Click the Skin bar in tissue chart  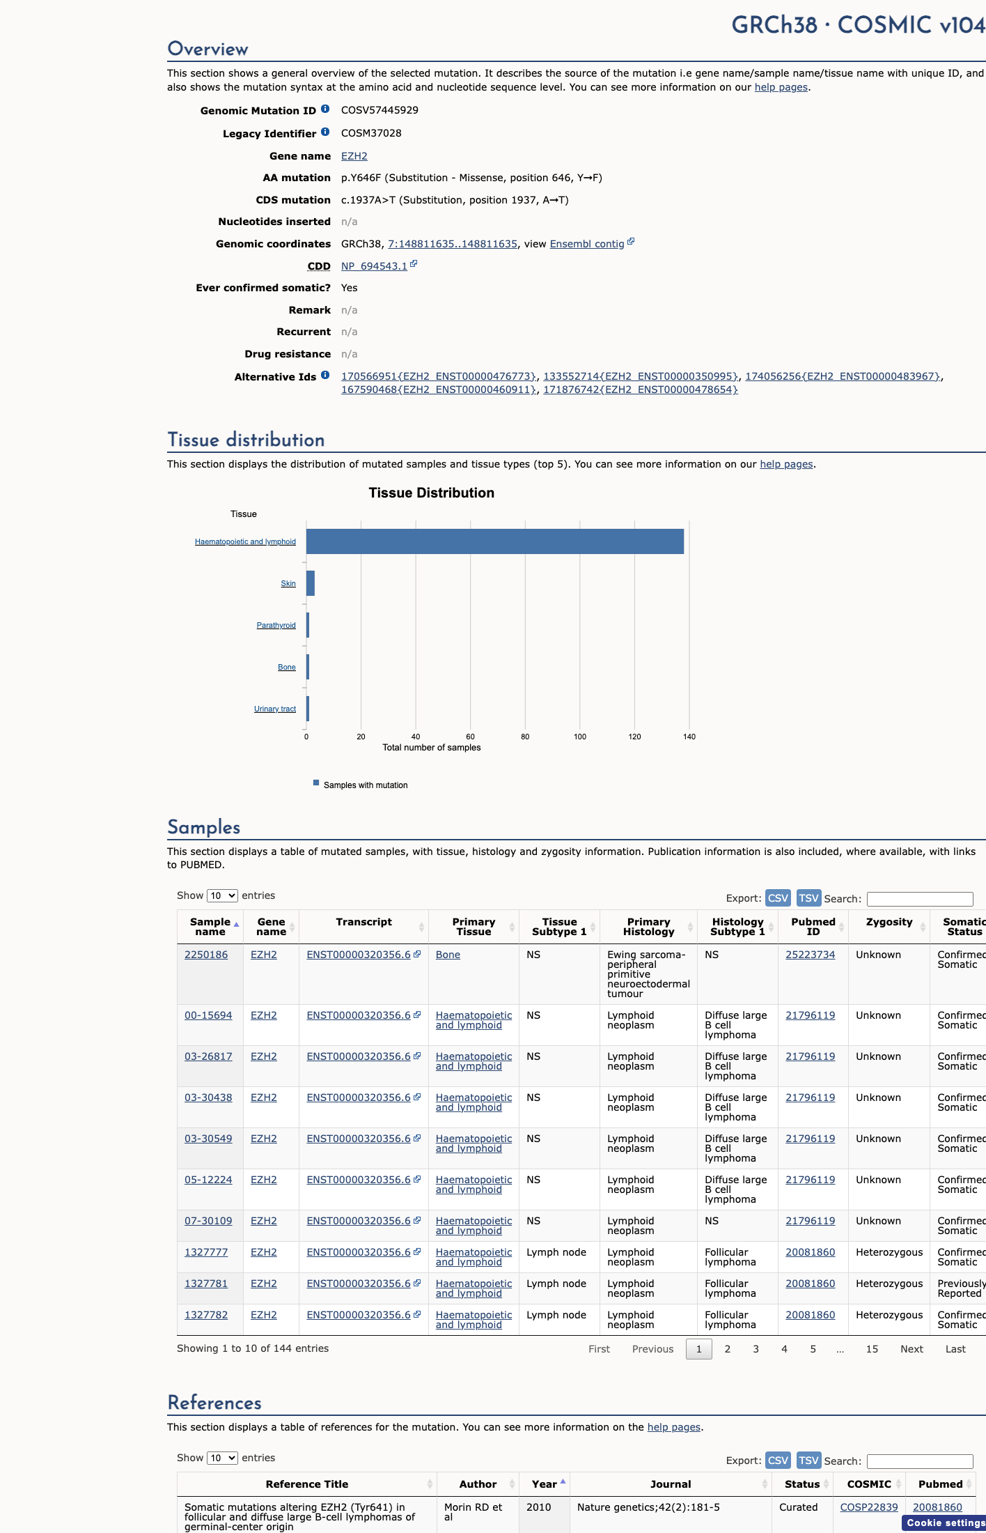tap(311, 583)
